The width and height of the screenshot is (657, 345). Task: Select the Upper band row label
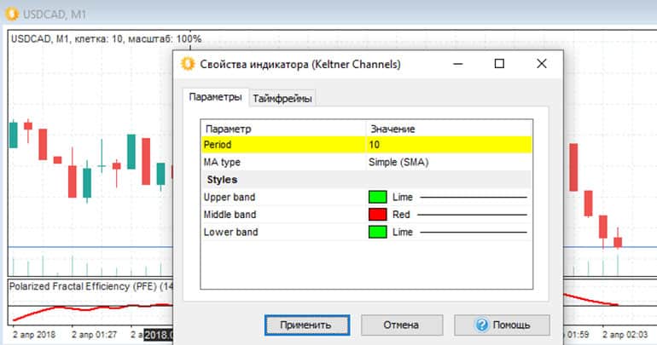point(230,198)
